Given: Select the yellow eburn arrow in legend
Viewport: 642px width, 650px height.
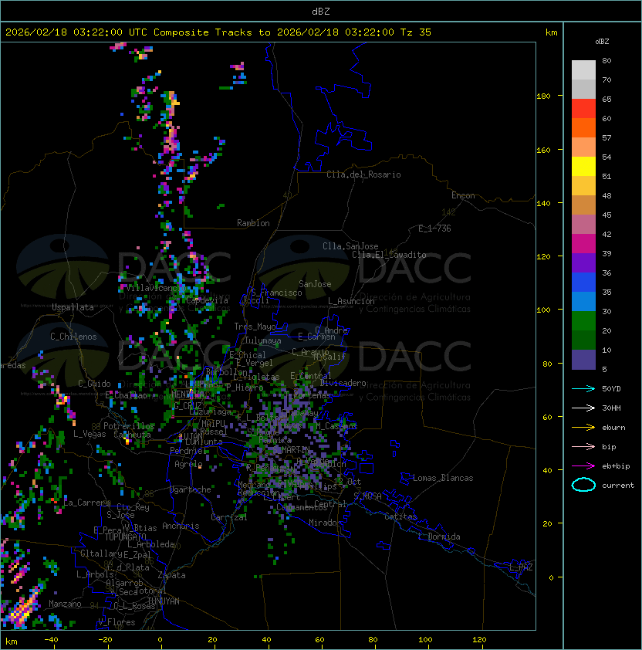Looking at the screenshot, I should 583,428.
